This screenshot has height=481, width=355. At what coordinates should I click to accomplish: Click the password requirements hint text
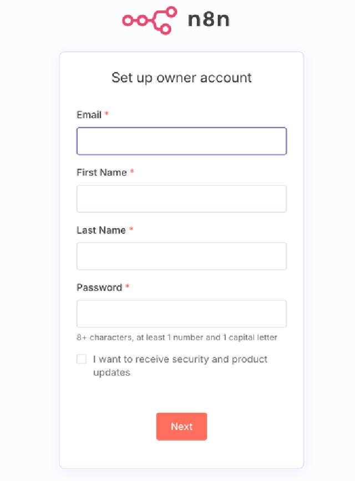(177, 337)
